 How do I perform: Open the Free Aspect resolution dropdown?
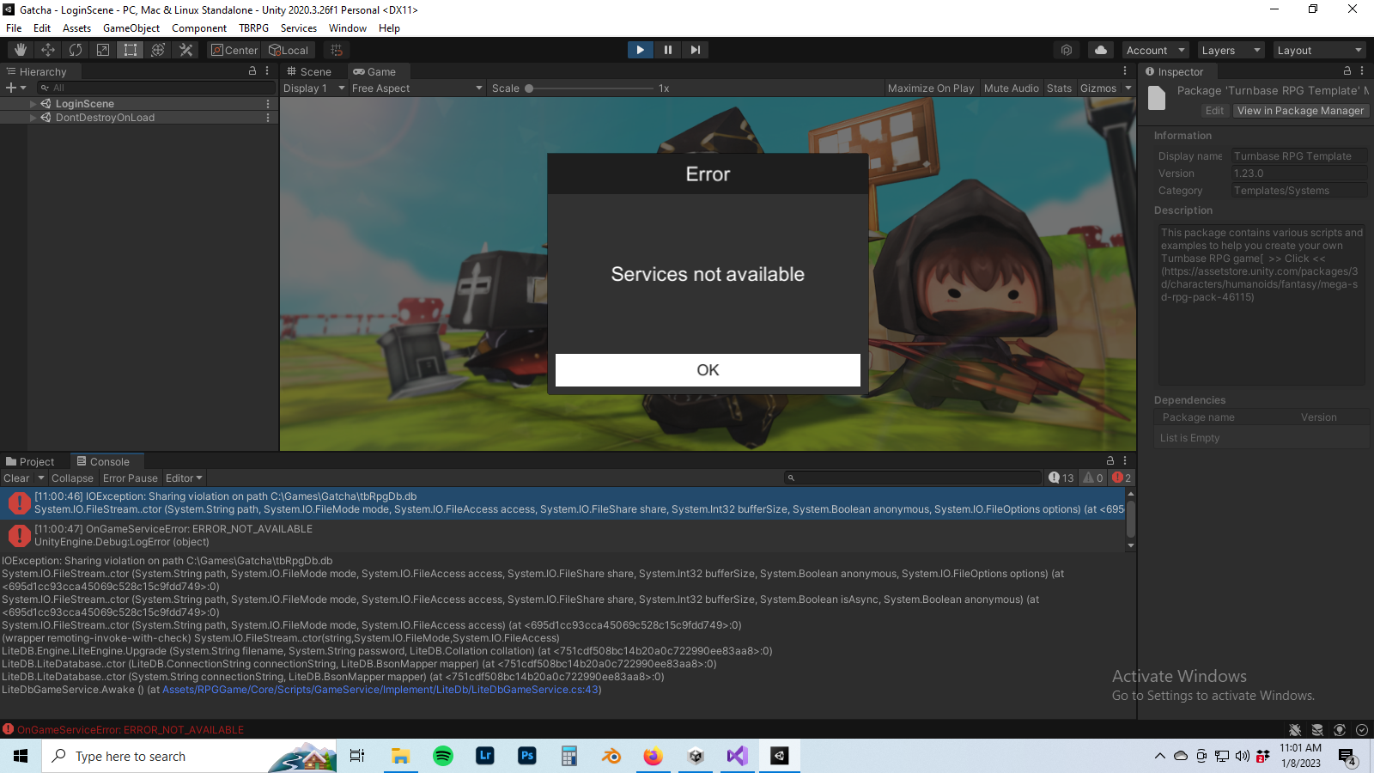[416, 88]
